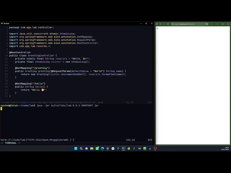Open the Windows Start menu
The width and height of the screenshot is (231, 173).
[x=76, y=148]
